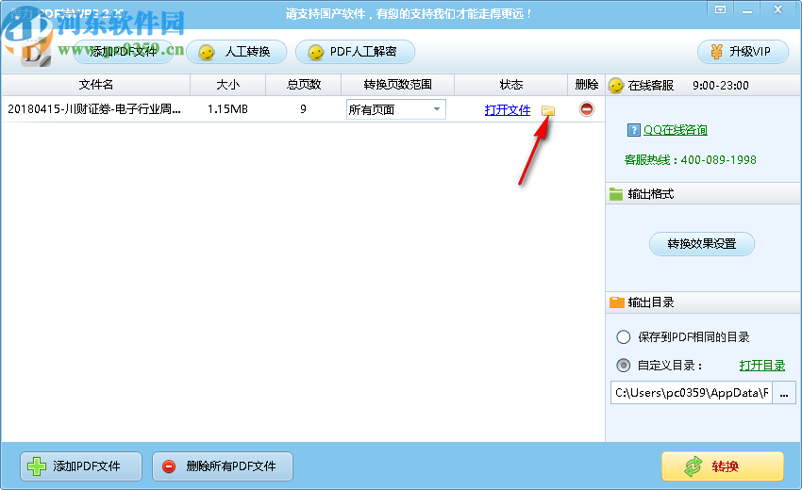
Task: Click the 打开文件 link
Action: pyautogui.click(x=508, y=110)
